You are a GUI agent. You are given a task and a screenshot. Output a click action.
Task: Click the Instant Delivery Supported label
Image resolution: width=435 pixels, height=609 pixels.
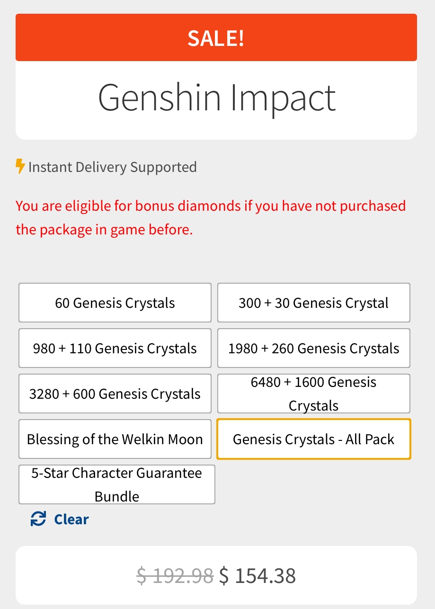click(113, 167)
